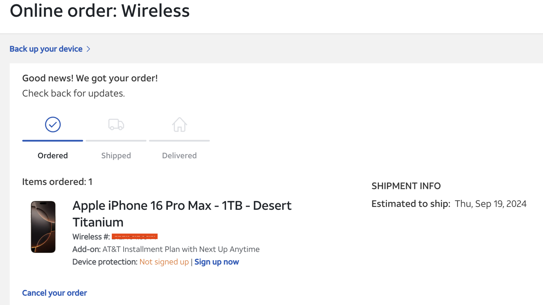Click the SHIPMENT INFO heading
Image resolution: width=543 pixels, height=305 pixels.
(x=406, y=186)
